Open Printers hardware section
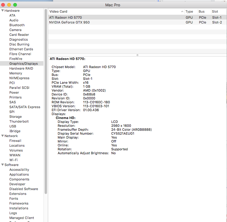 coord(15,97)
